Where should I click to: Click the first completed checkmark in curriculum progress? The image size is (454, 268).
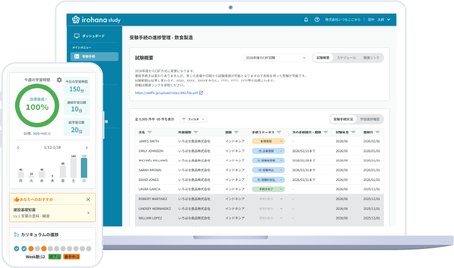point(16,248)
